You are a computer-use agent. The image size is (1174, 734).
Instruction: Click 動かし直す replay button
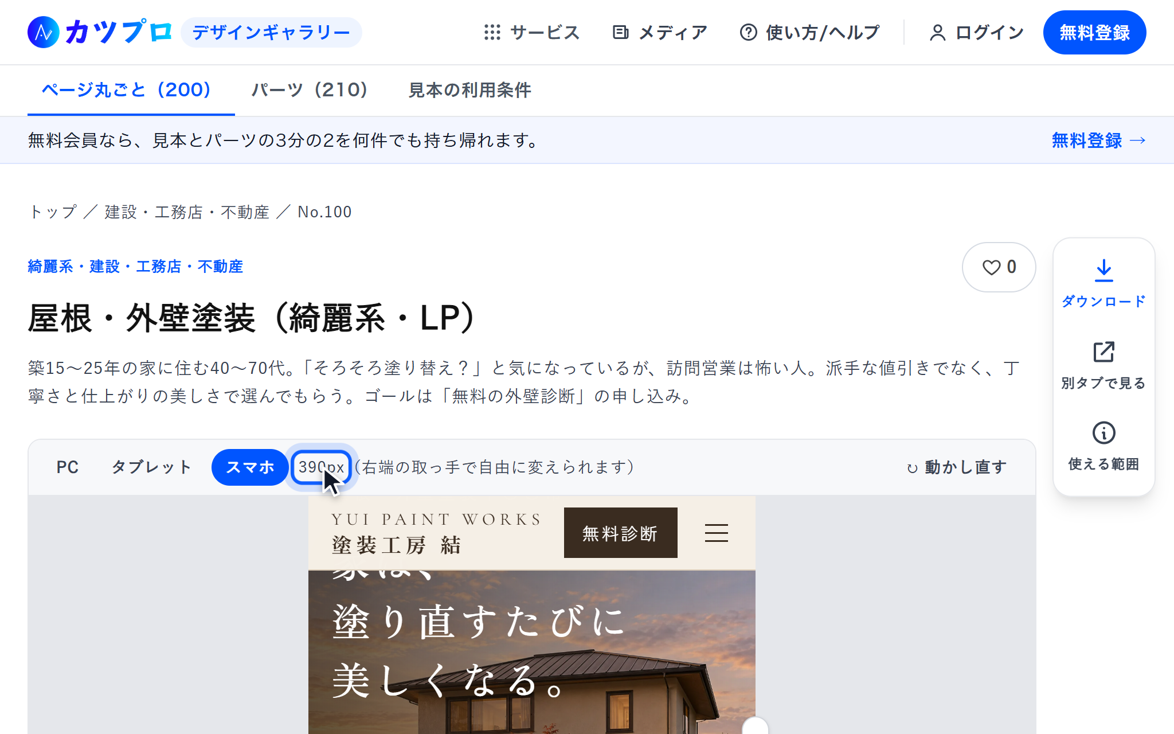point(957,467)
